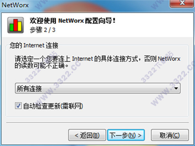Image resolution: width=195 pixels, height=146 pixels.
Task: Click the 您的 Internet 连接 group label
Action: pos(34,45)
